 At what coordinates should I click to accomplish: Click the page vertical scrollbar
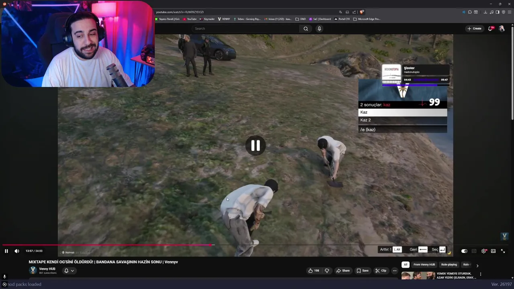click(x=512, y=72)
